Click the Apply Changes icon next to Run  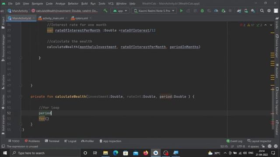click(x=188, y=10)
